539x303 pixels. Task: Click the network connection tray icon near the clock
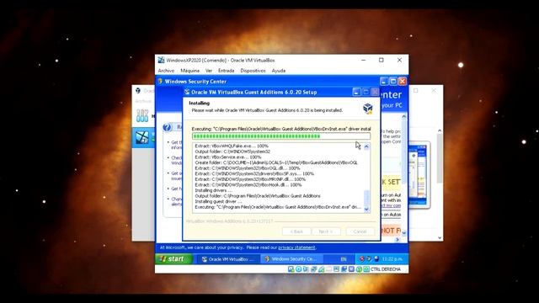[376, 259]
